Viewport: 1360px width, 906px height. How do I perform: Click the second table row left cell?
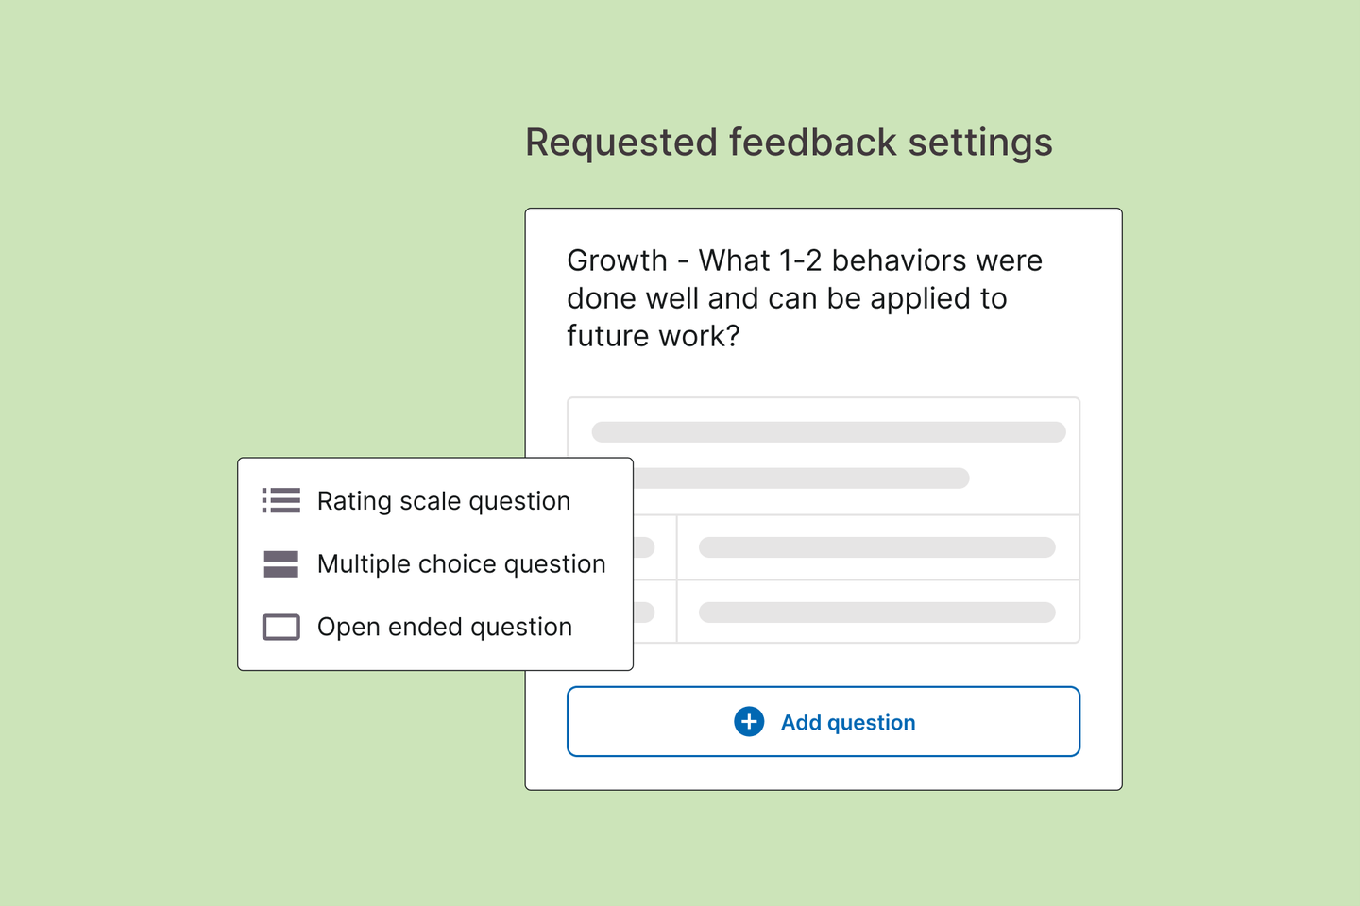[x=654, y=612]
